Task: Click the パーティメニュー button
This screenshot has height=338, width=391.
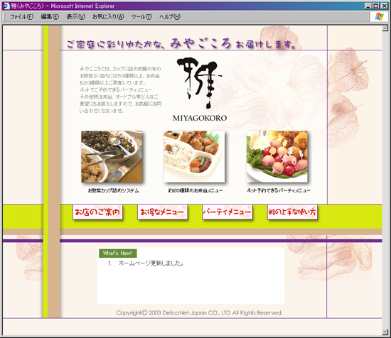Action: click(x=227, y=212)
